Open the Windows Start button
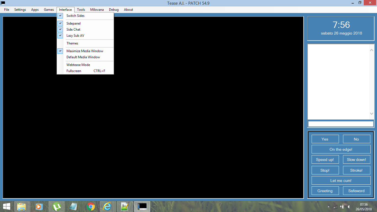This screenshot has width=377, height=212. 7,206
